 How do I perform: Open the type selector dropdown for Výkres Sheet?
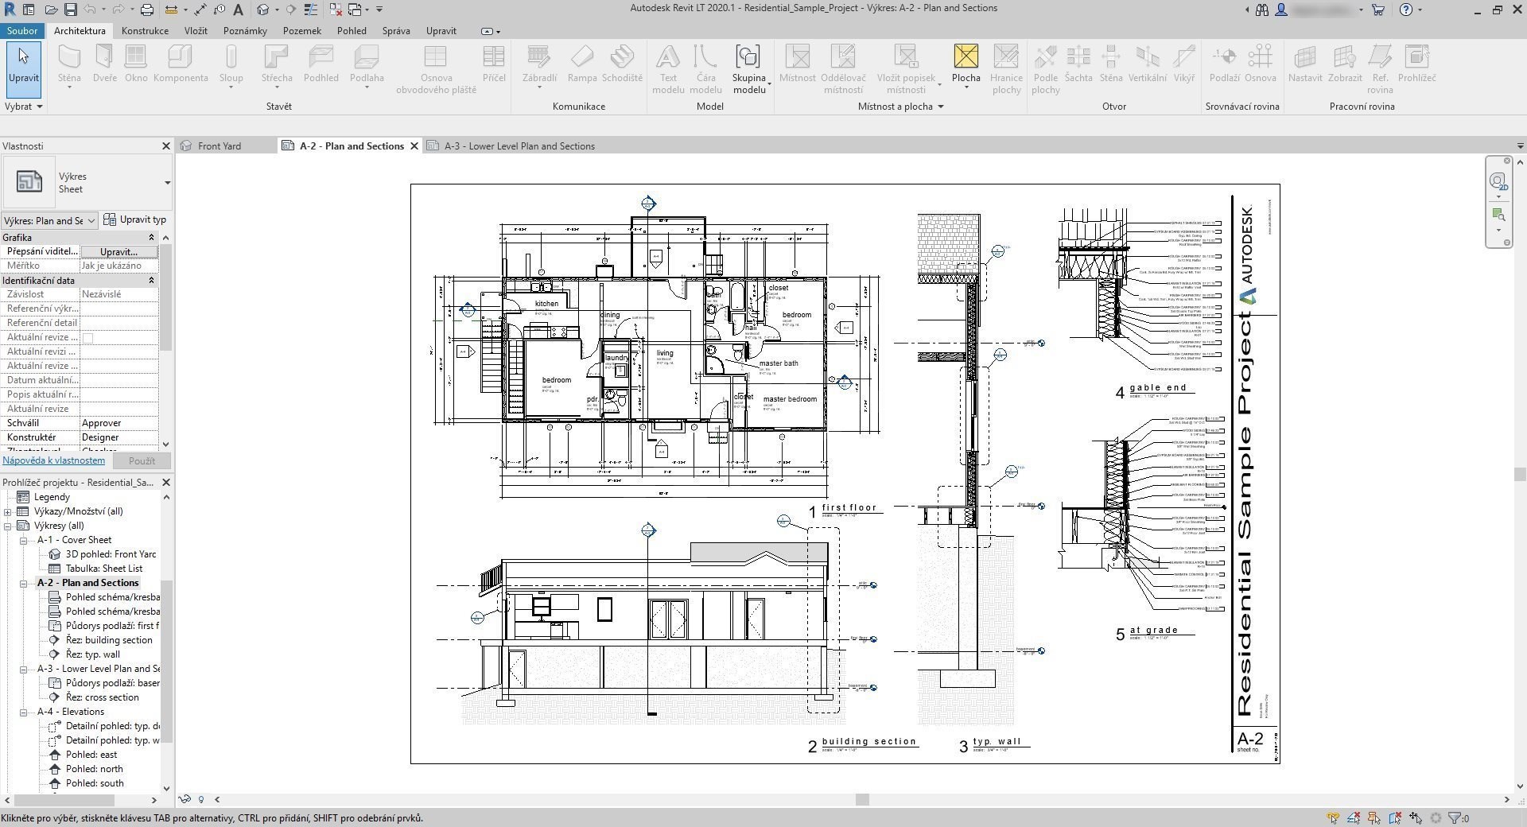click(167, 183)
